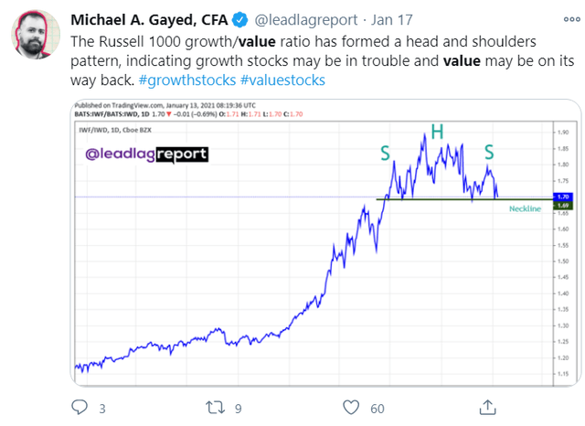
Task: Click the retweet arrows icon
Action: [216, 408]
